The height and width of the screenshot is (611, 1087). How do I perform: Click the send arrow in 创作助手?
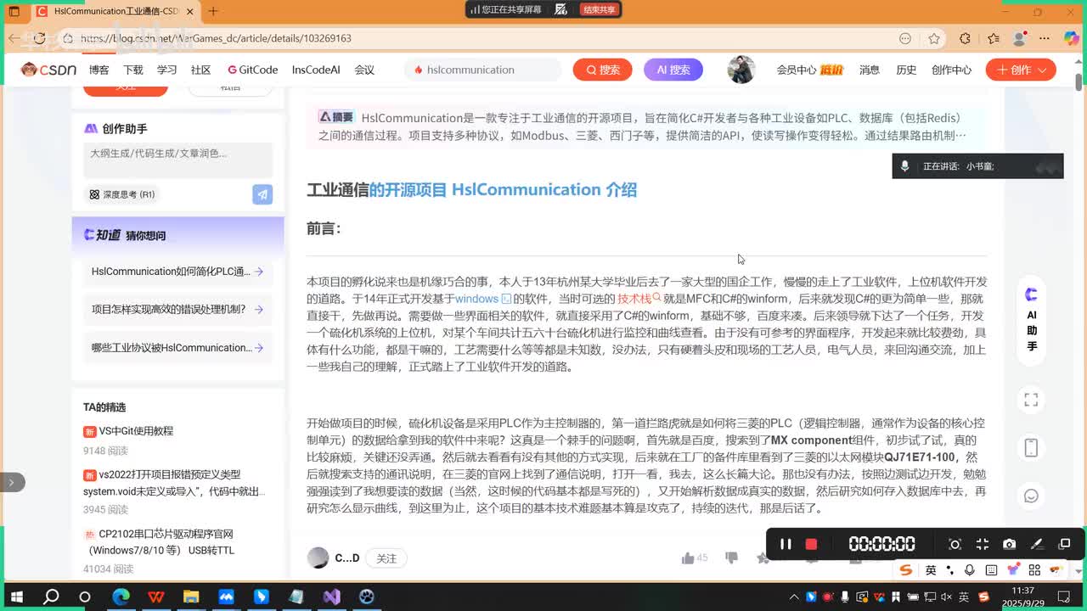tap(262, 194)
